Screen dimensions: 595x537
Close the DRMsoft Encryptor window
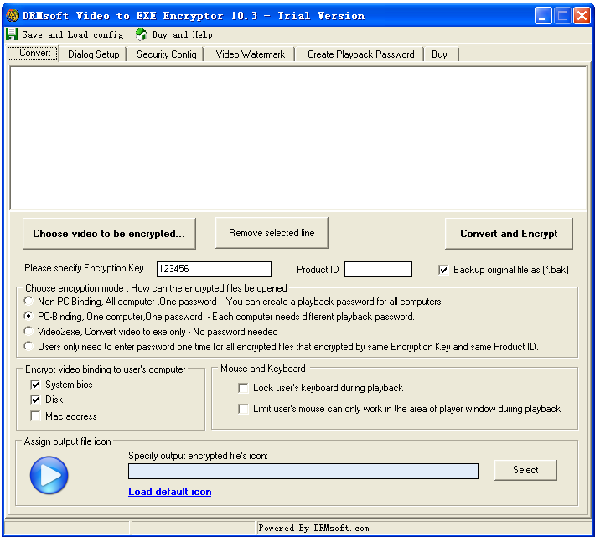[582, 16]
